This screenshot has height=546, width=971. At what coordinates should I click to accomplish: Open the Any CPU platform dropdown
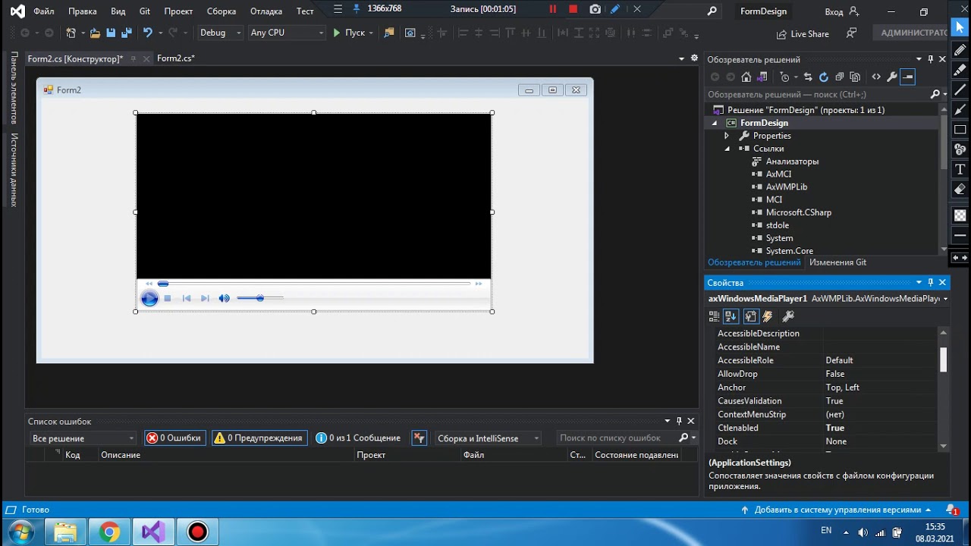pos(287,33)
